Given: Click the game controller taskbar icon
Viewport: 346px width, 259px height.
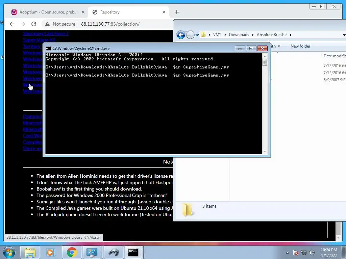Looking at the screenshot, I should [x=114, y=252].
